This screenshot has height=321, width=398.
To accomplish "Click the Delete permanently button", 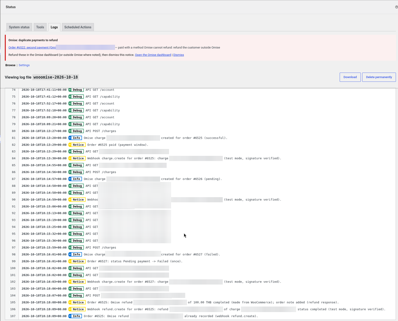I will [379, 77].
